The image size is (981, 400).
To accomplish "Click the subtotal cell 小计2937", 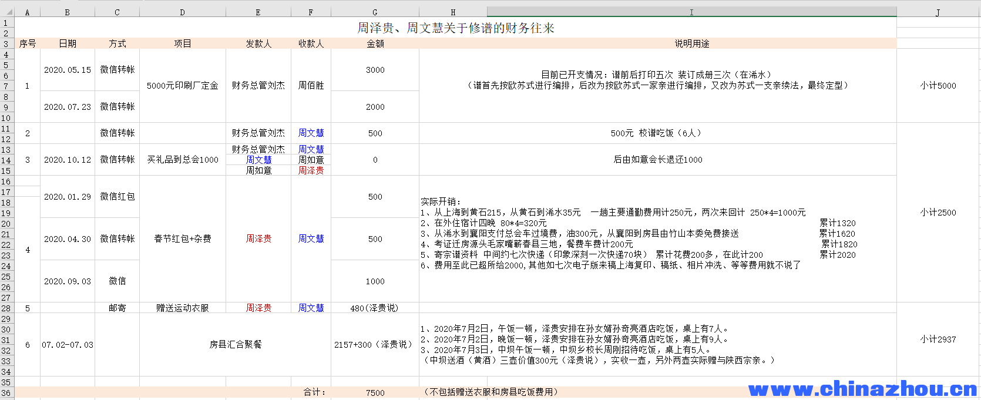I will [938, 340].
